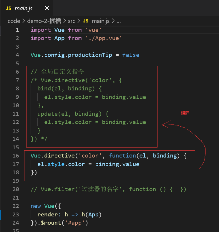Open the 'main.js' breadcrumb file

(x=101, y=21)
